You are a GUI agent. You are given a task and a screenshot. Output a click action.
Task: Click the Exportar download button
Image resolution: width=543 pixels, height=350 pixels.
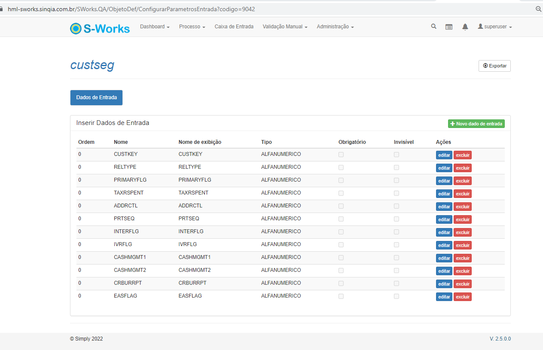tap(494, 66)
